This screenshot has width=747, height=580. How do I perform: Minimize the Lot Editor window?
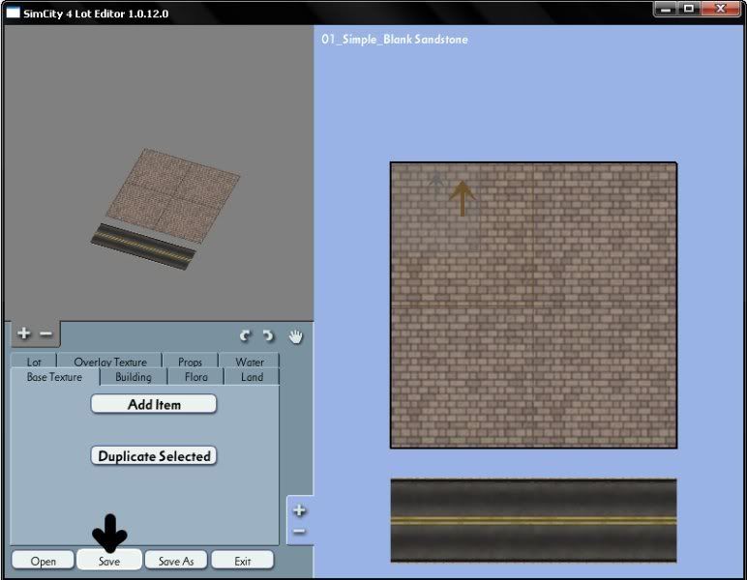[666, 9]
